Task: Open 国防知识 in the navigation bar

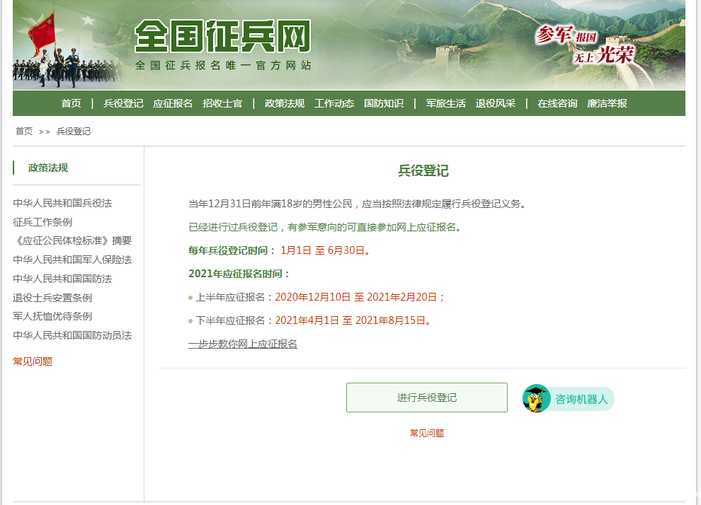Action: (x=384, y=103)
